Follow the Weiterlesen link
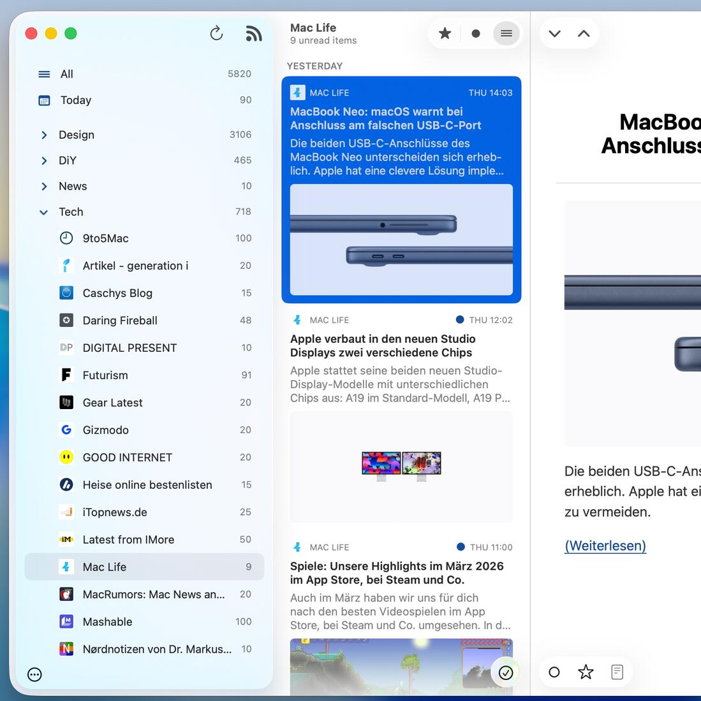Image resolution: width=701 pixels, height=701 pixels. pos(605,546)
